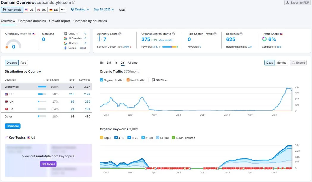Switch to Compare domains tab

click(x=32, y=21)
